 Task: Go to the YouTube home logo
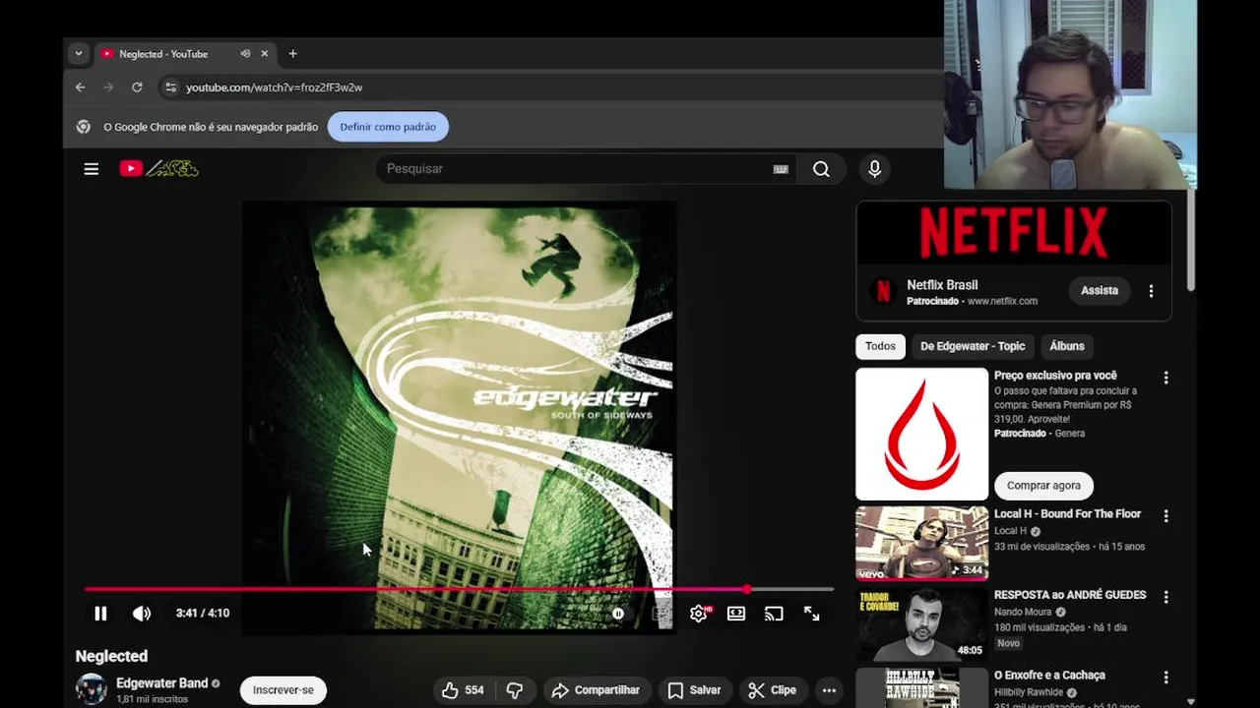pyautogui.click(x=158, y=169)
